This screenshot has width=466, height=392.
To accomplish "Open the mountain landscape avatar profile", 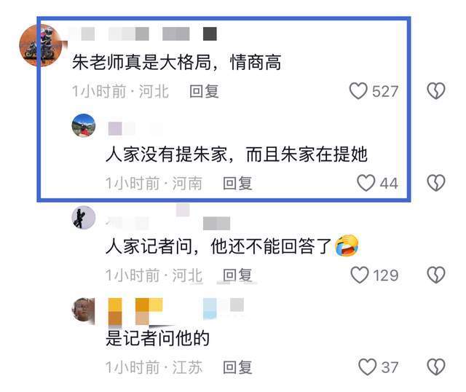I will point(84,125).
